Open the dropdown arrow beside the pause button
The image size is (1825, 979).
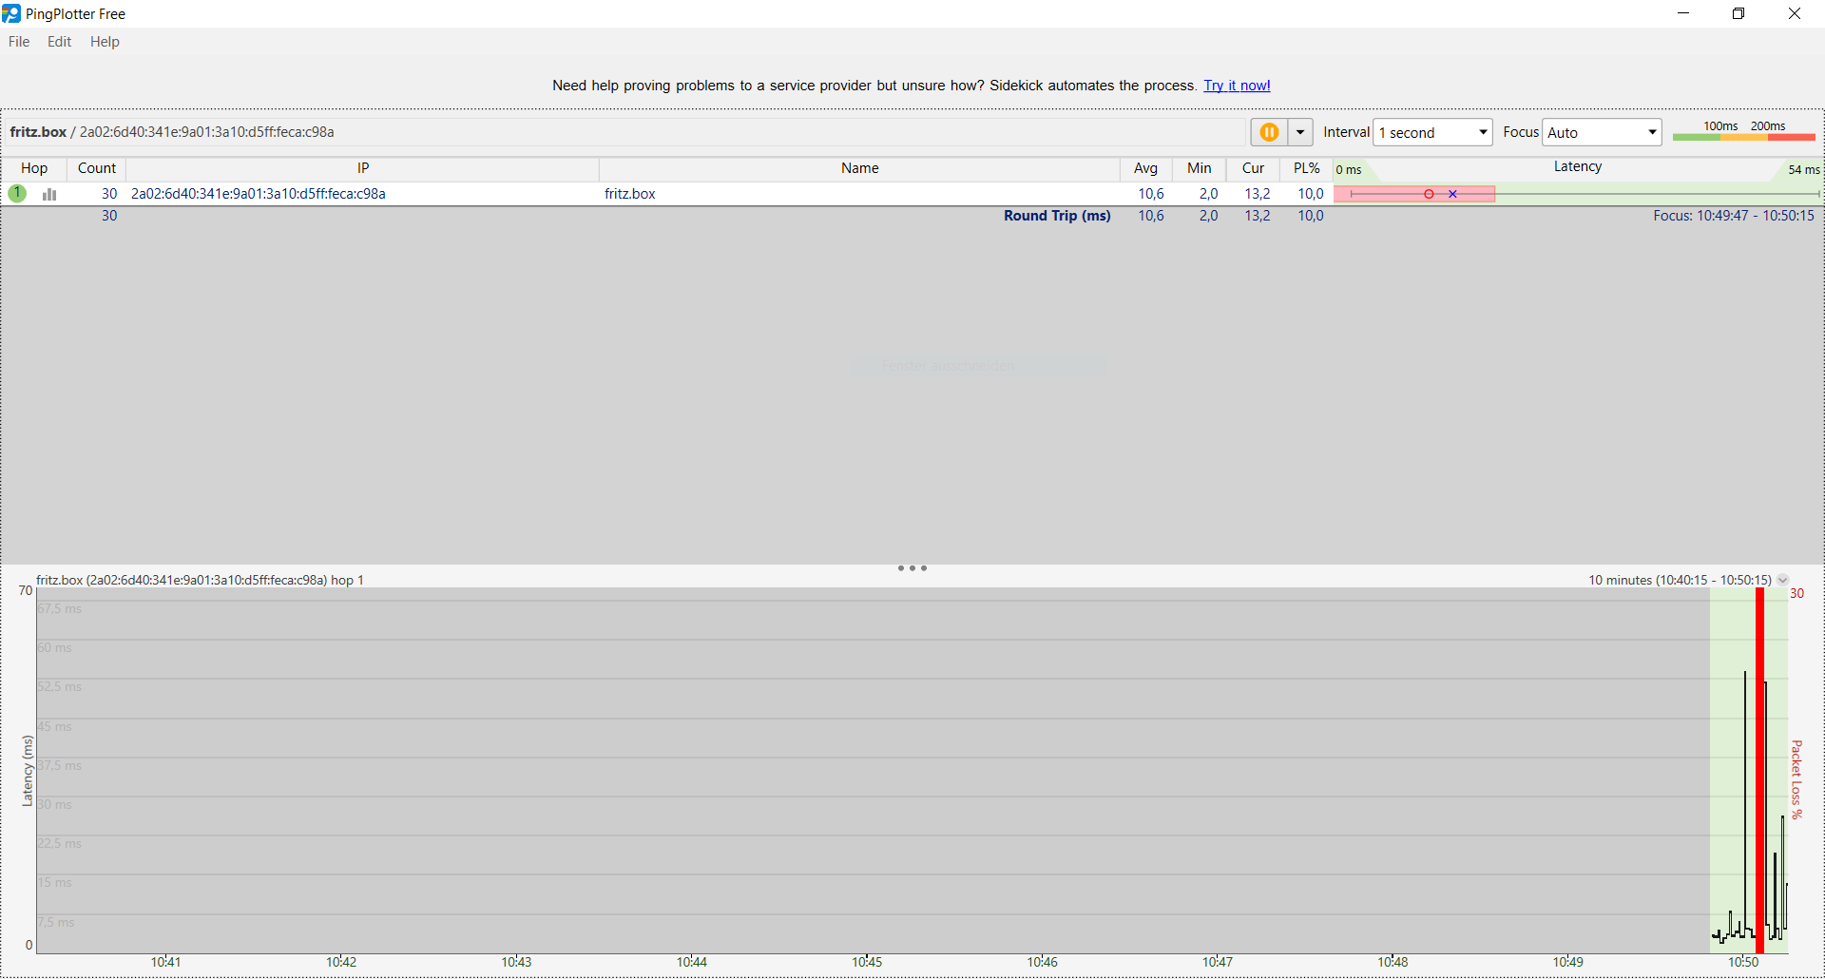1300,132
